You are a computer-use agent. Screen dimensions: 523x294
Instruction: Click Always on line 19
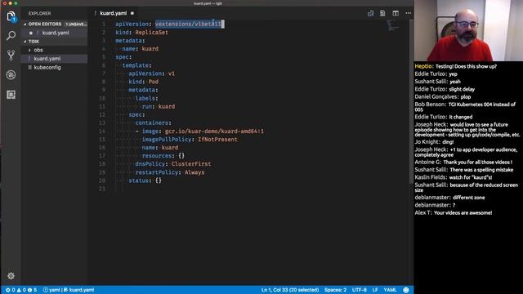point(194,172)
